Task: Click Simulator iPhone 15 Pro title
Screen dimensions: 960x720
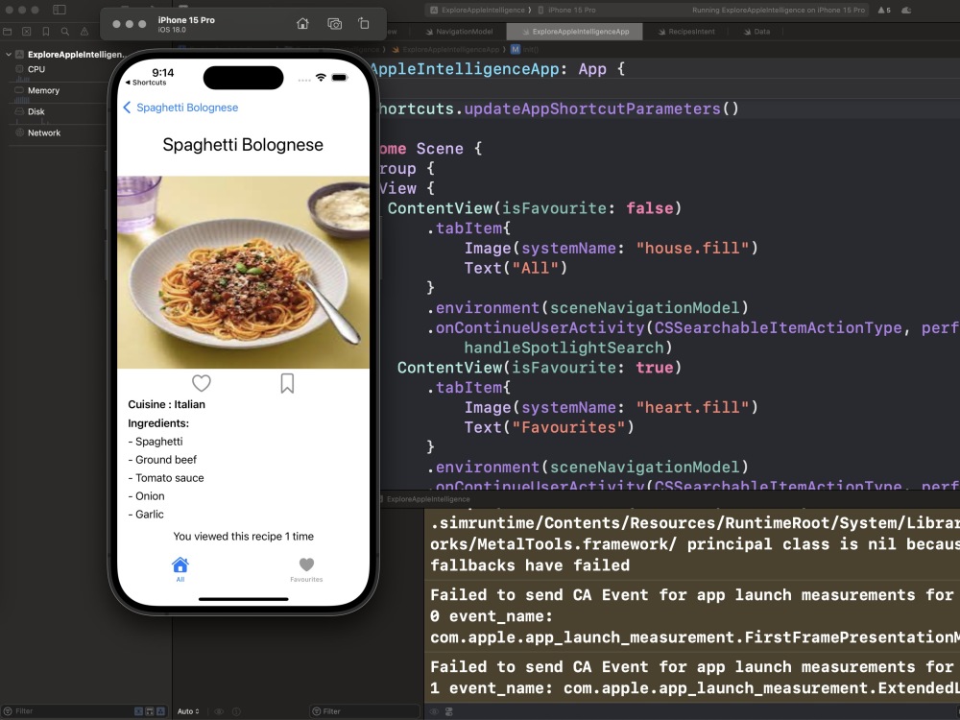Action: [186, 20]
